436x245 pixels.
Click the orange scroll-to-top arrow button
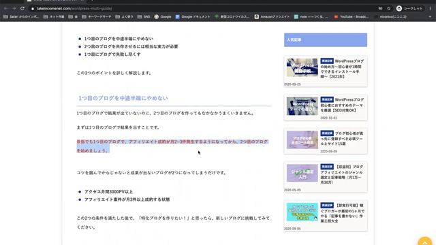(x=425, y=241)
